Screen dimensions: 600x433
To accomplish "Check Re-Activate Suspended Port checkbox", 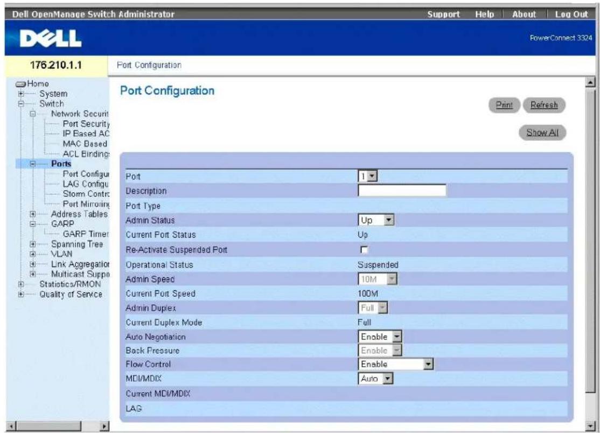I will click(364, 250).
